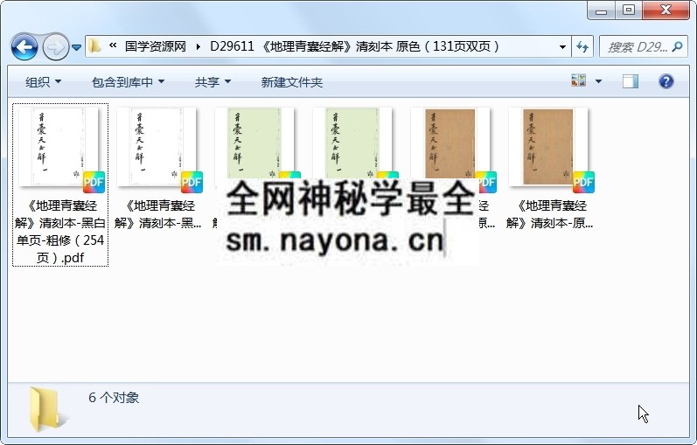Click the PDF badge on the last file
This screenshot has height=445, width=697.
click(583, 182)
